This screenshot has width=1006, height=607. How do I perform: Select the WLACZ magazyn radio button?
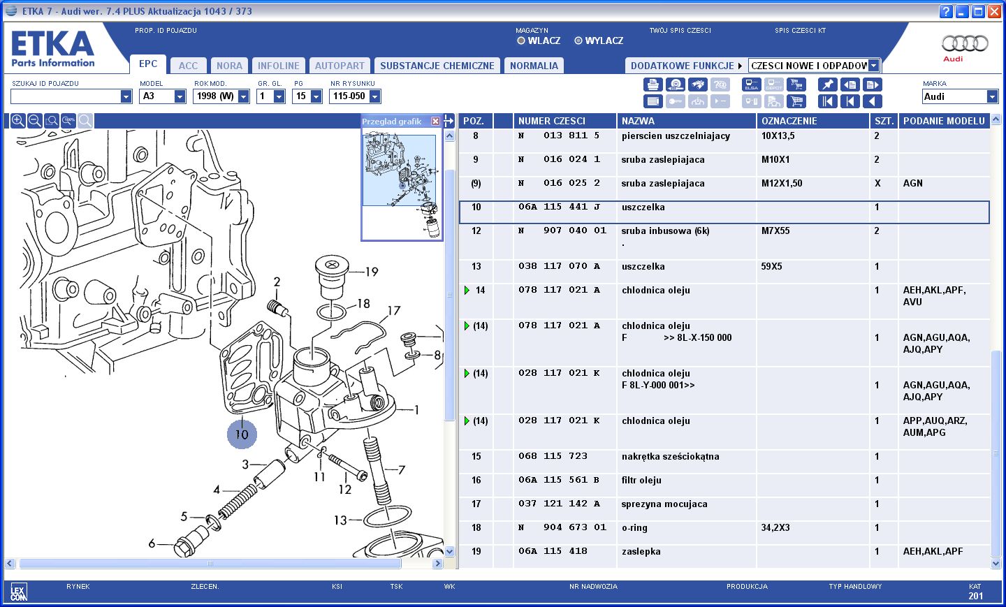(521, 41)
